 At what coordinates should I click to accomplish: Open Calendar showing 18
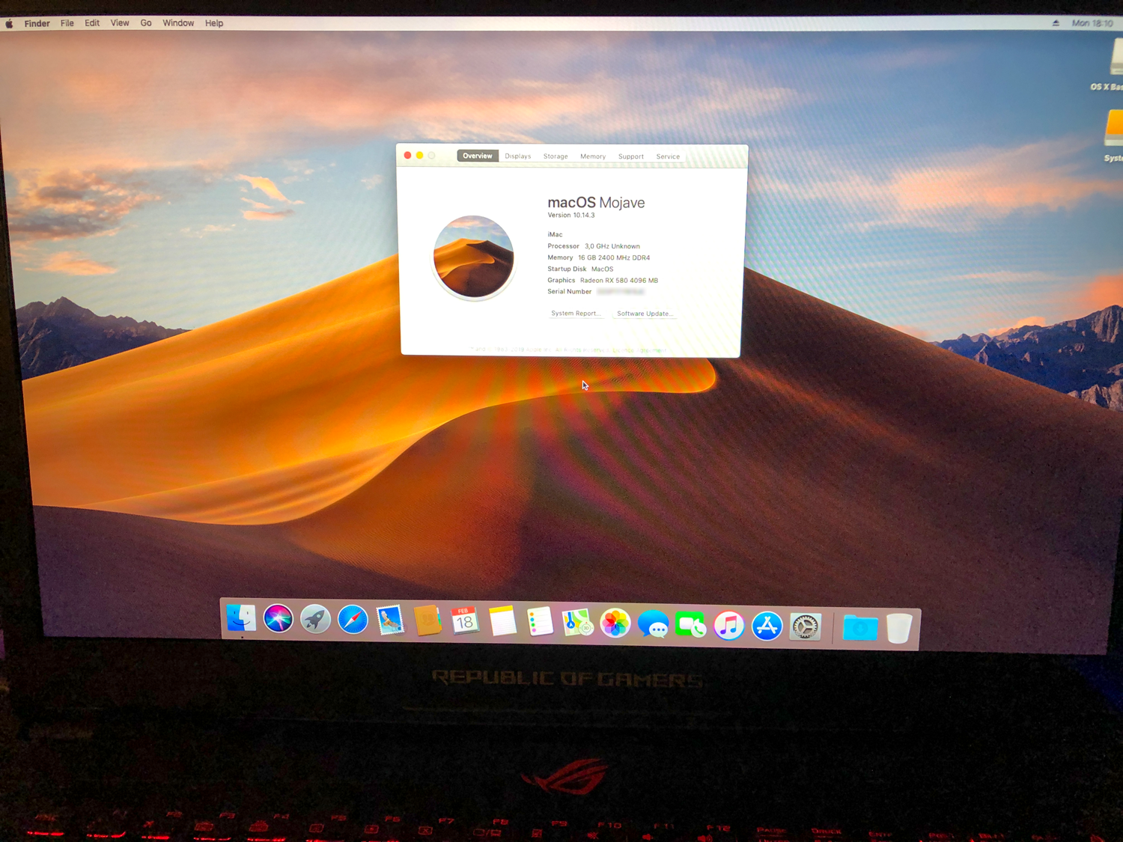point(464,621)
